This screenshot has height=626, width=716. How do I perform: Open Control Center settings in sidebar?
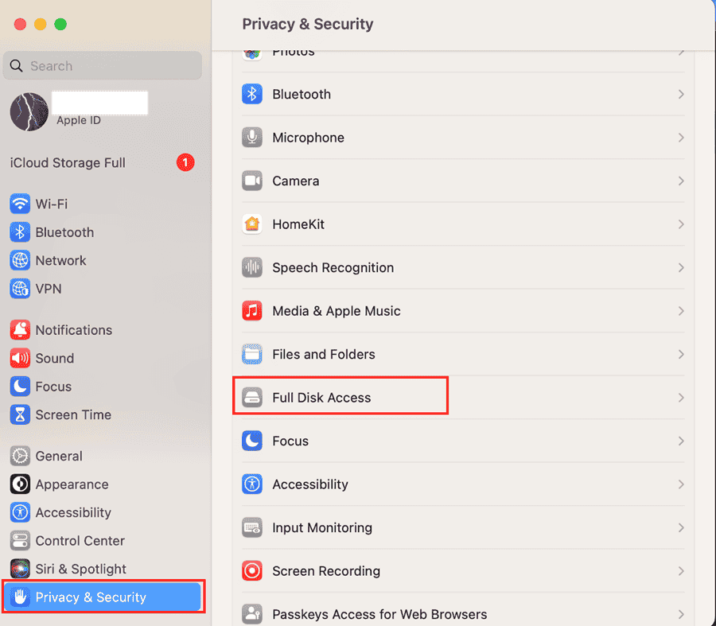(80, 541)
